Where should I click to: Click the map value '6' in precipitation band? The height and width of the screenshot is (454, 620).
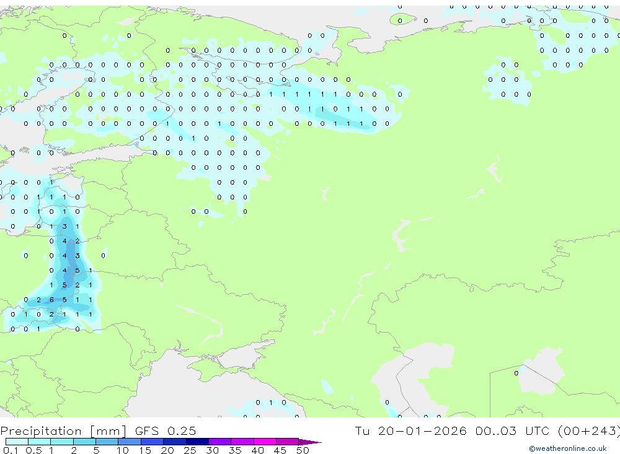pos(51,300)
